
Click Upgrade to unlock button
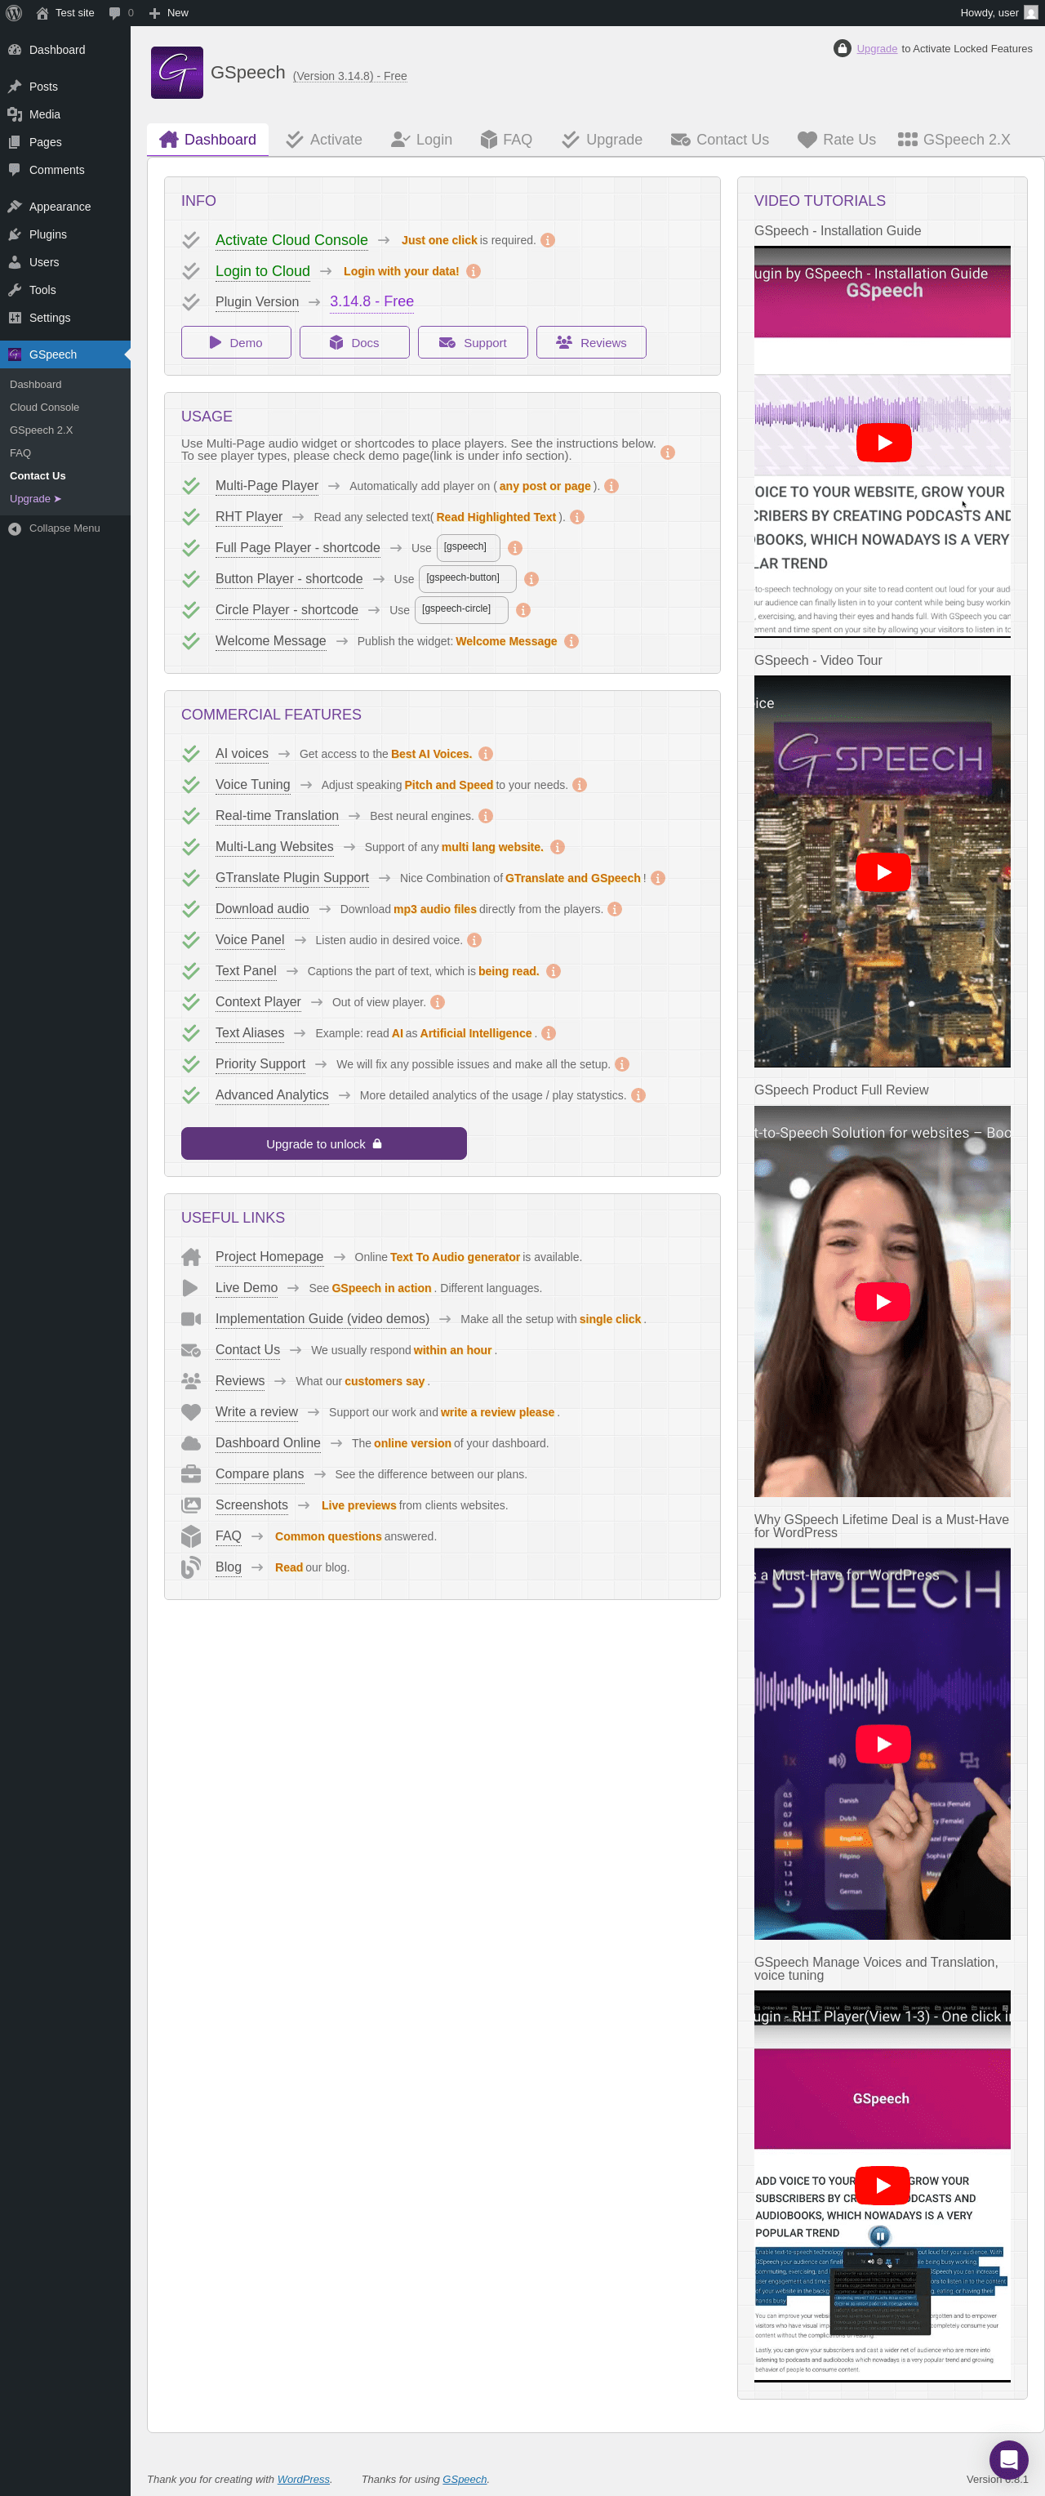(323, 1143)
